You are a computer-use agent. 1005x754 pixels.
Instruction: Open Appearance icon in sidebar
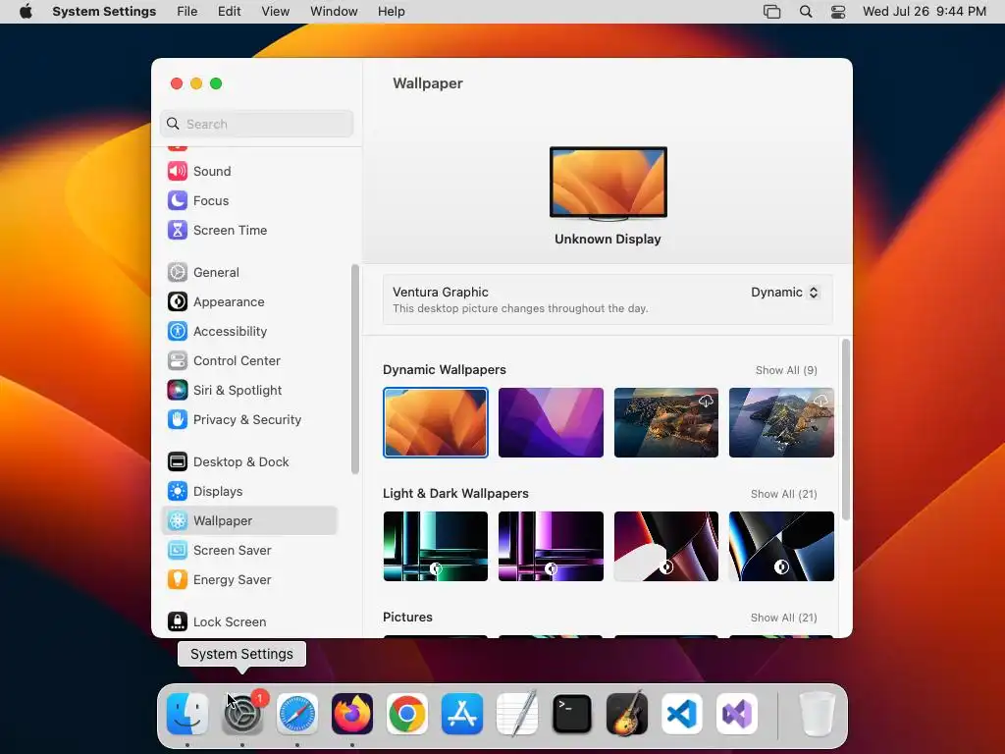click(178, 302)
